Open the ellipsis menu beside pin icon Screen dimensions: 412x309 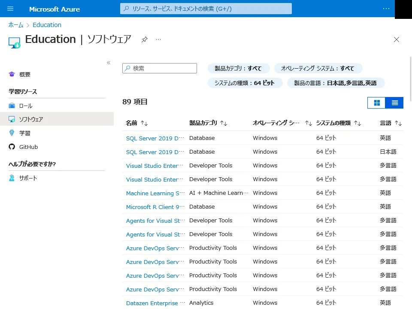[158, 39]
